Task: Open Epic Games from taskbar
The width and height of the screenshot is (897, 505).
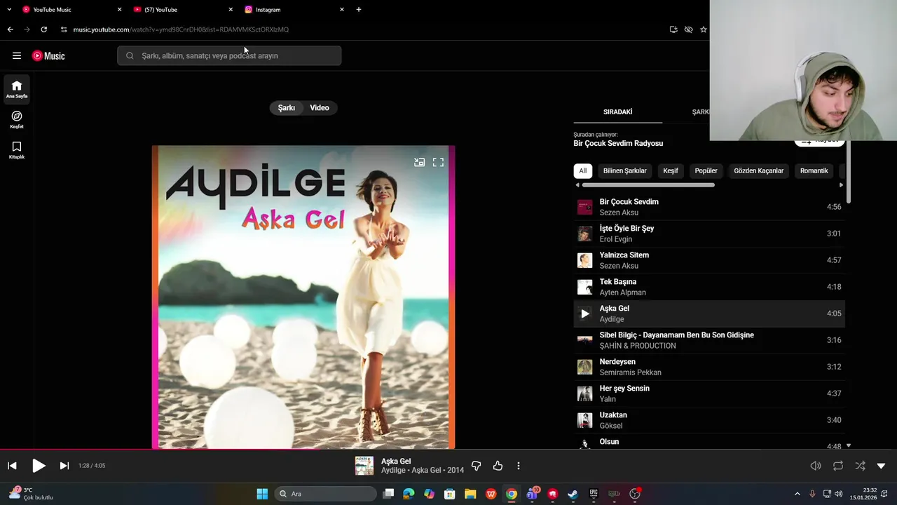Action: pyautogui.click(x=594, y=494)
